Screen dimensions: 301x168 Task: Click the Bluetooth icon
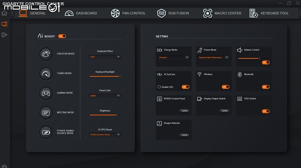[x=240, y=74]
